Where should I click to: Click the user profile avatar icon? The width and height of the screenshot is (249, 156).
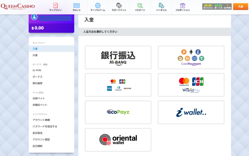coord(34,17)
